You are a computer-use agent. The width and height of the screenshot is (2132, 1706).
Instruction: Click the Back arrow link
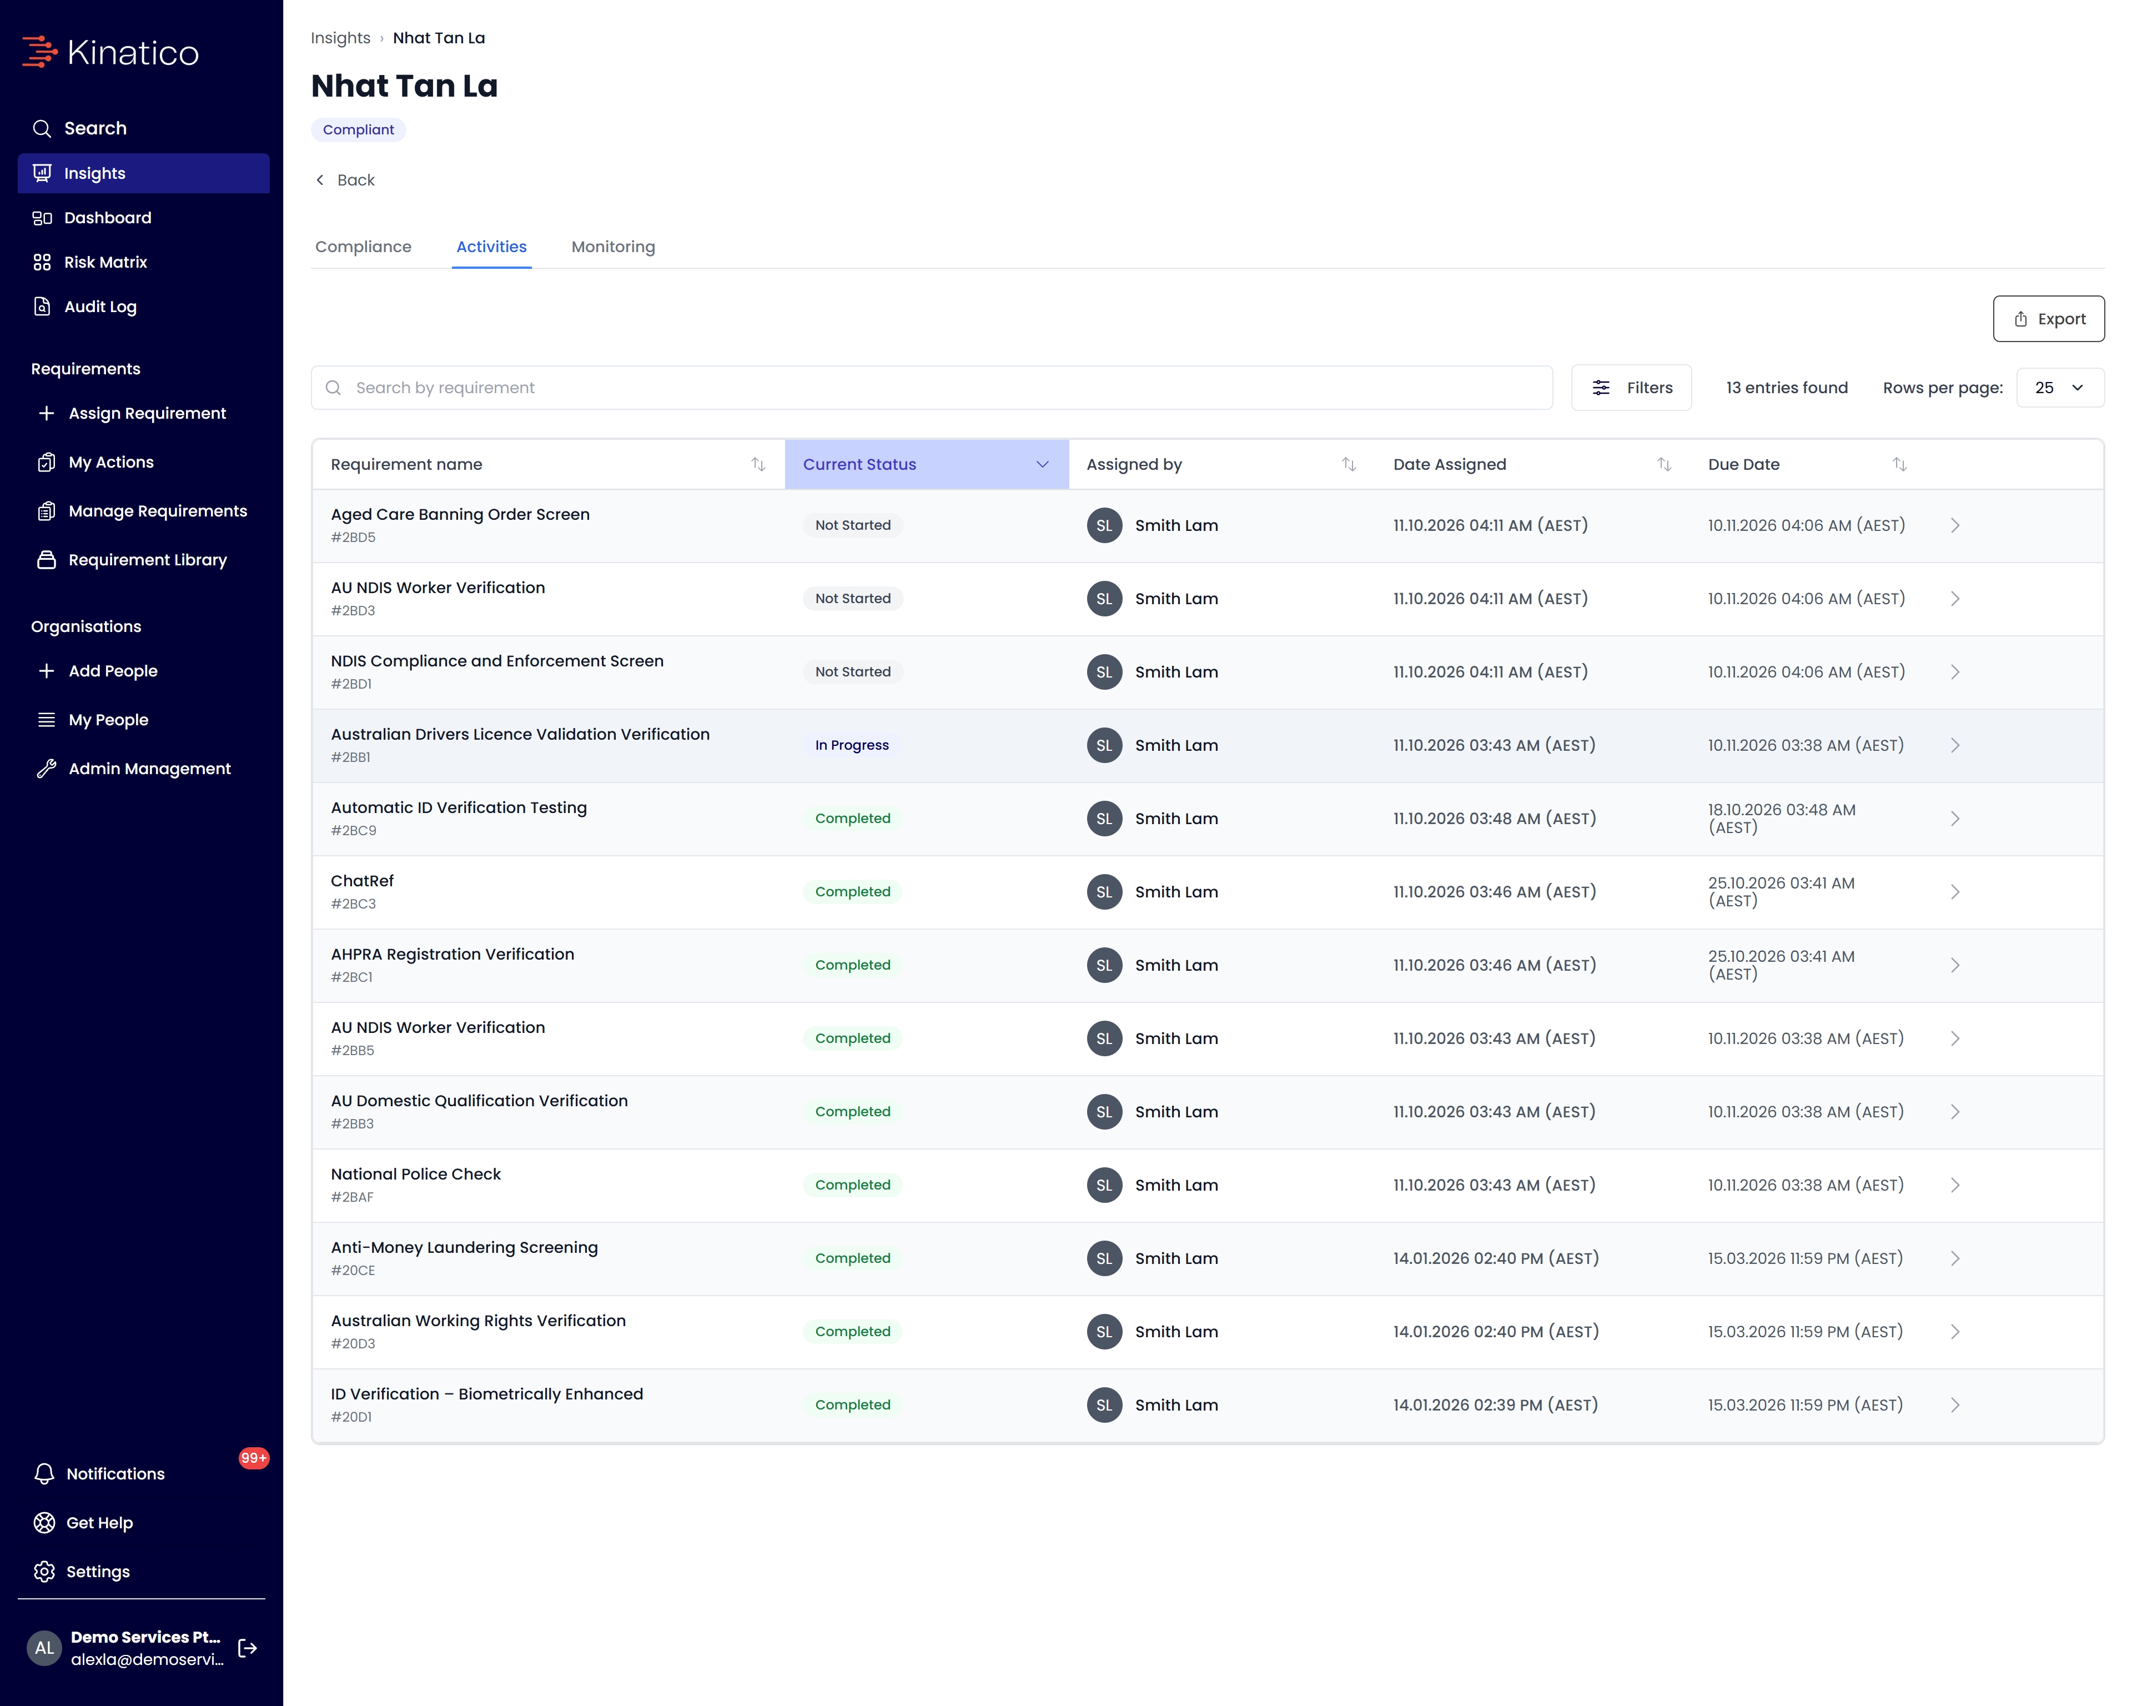[344, 180]
